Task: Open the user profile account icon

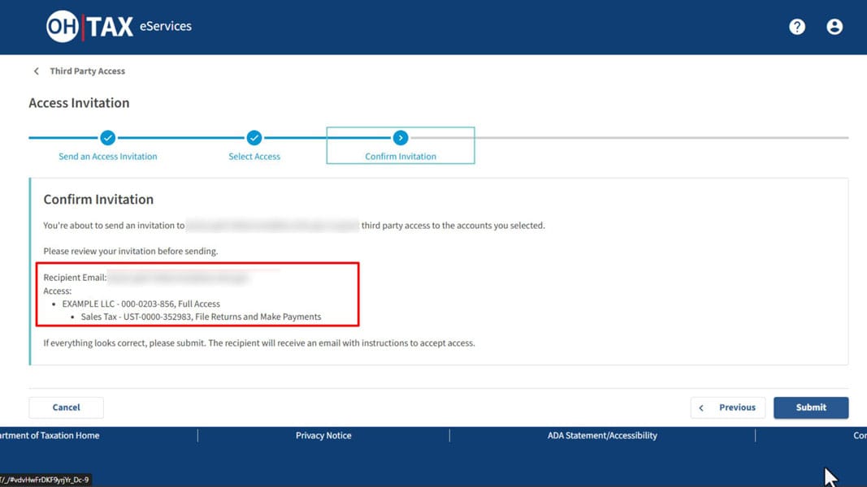Action: point(834,27)
